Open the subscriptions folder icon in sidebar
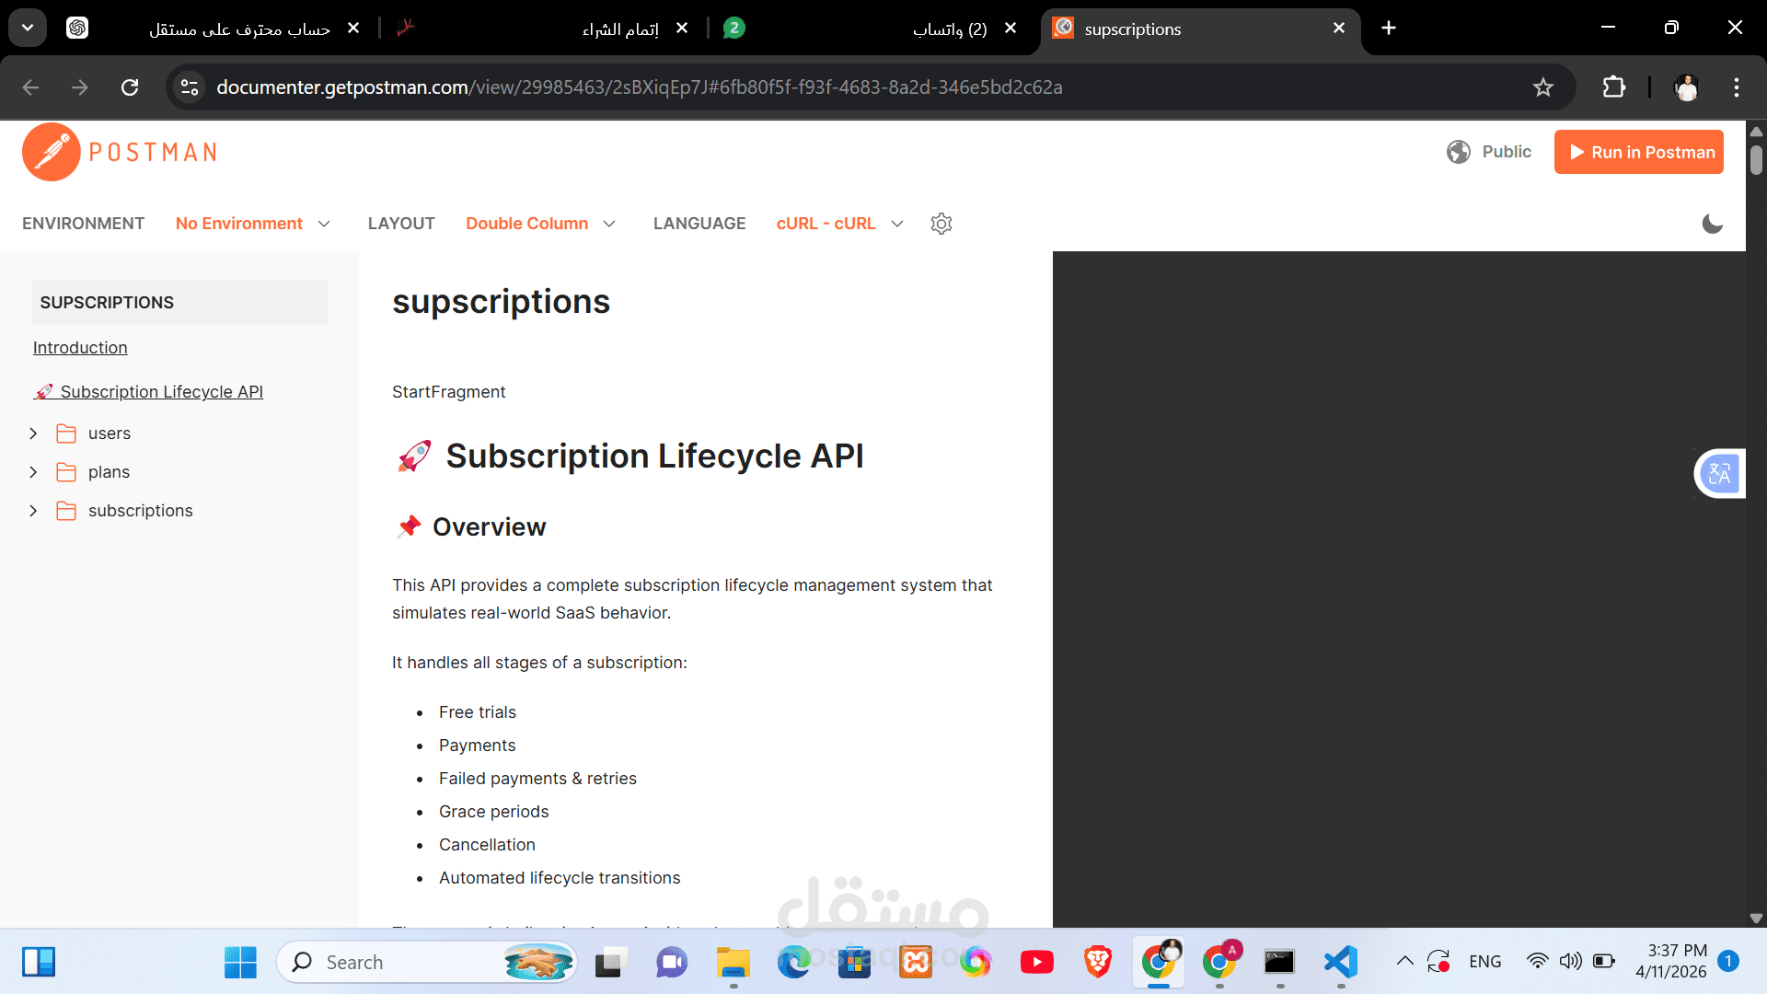Image resolution: width=1767 pixels, height=994 pixels. coord(67,510)
